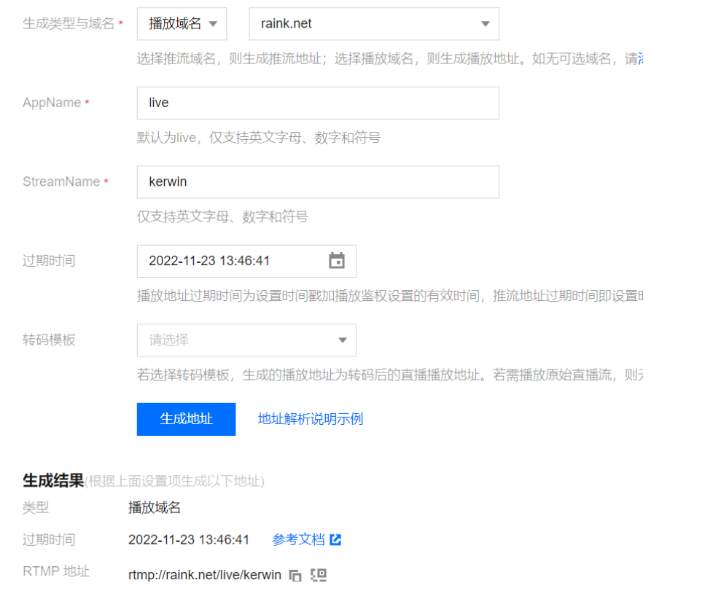721x591 pixels.
Task: Click the 转码模板 label
Action: (x=49, y=340)
